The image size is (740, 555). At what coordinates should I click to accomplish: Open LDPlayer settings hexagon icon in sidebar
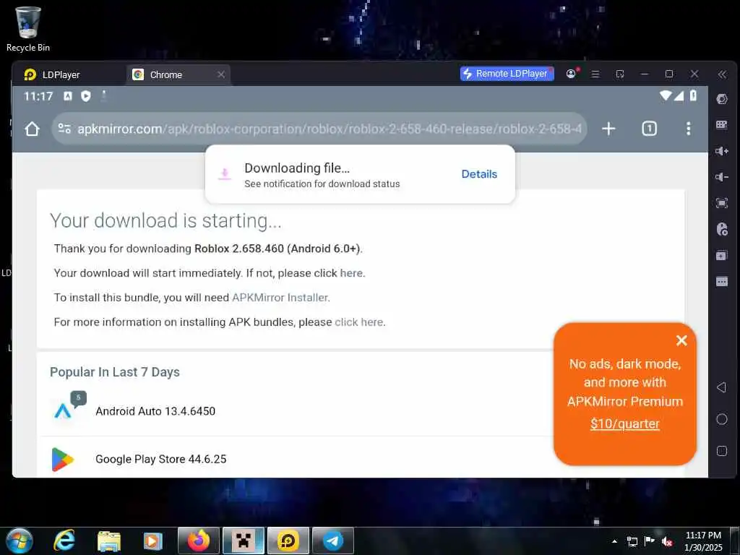pos(722,99)
